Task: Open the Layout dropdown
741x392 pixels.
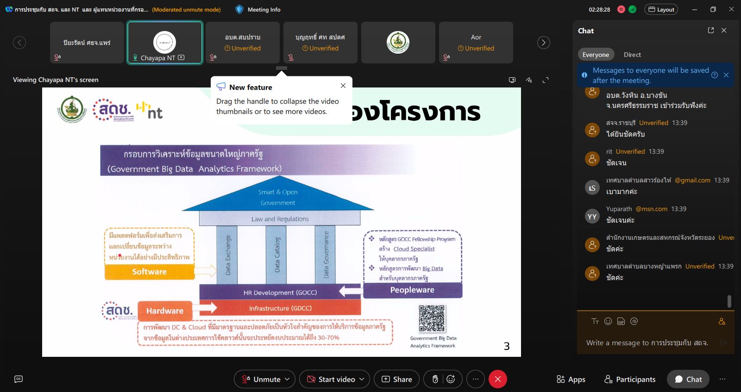Action: [x=661, y=9]
